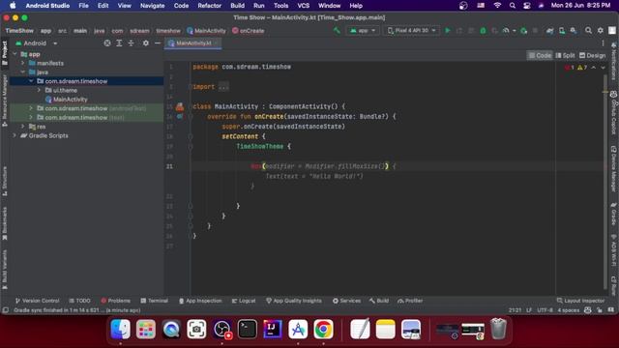Screen dimensions: 619x348
Task: Click the editor vertical scrollbar
Action: pyautogui.click(x=605, y=182)
